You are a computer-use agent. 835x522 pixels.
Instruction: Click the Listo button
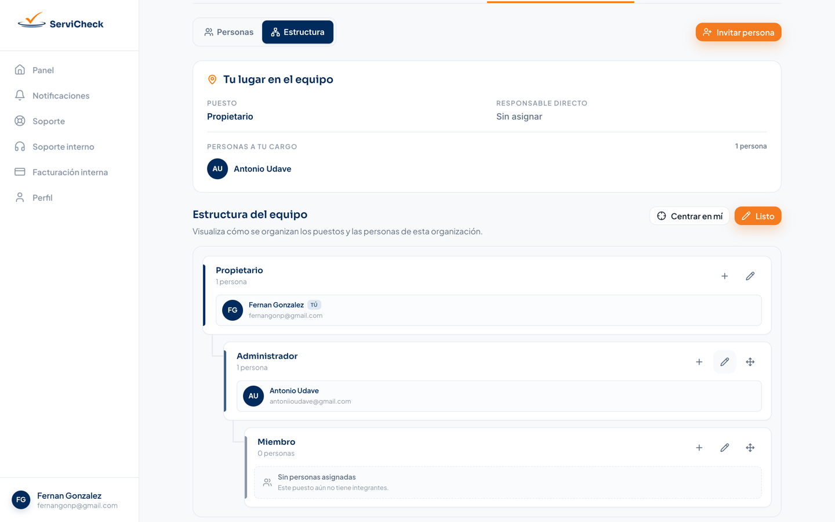tap(758, 216)
